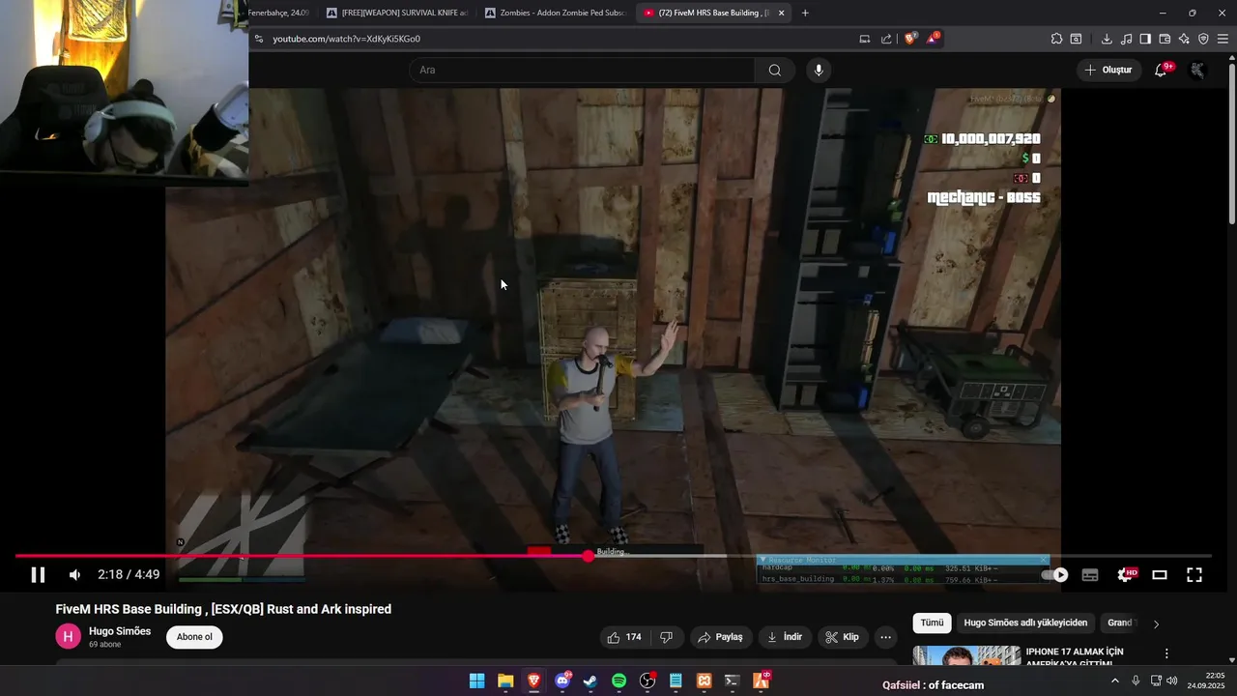
Task: Click the red progress bar scrubber
Action: [x=589, y=556]
